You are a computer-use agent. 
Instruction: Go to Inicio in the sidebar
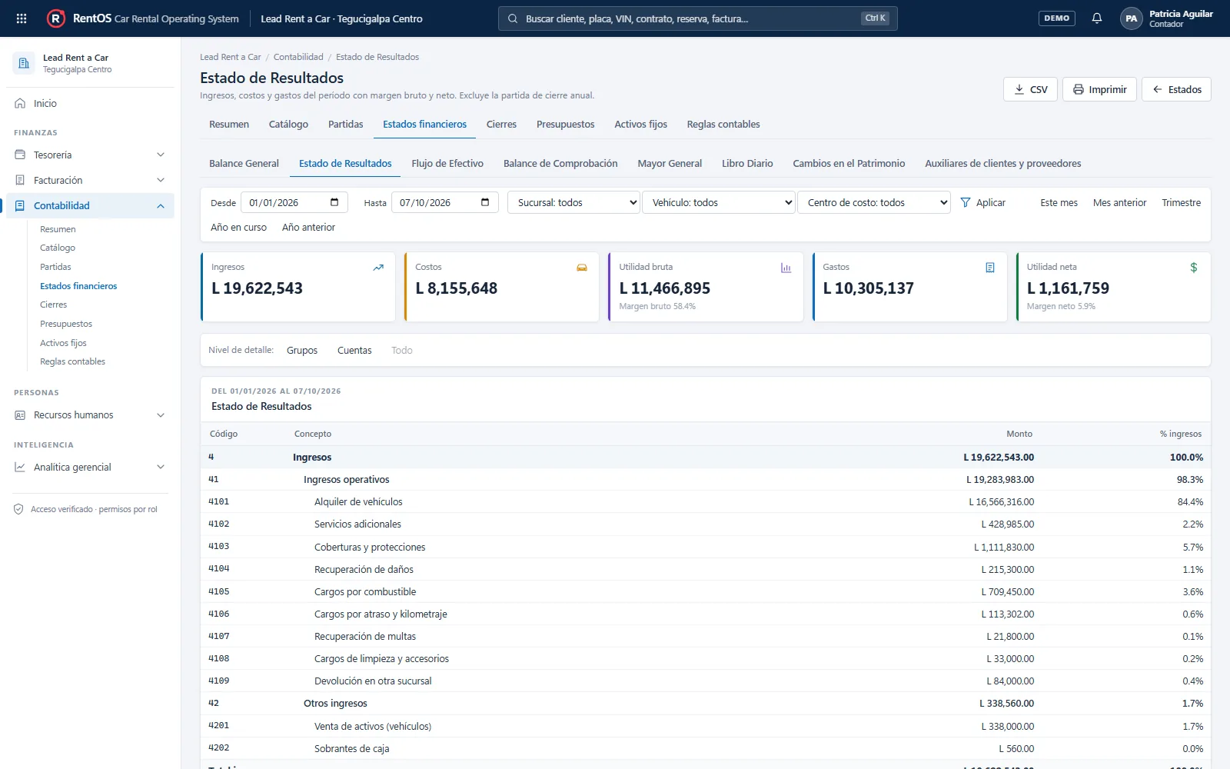tap(90, 103)
